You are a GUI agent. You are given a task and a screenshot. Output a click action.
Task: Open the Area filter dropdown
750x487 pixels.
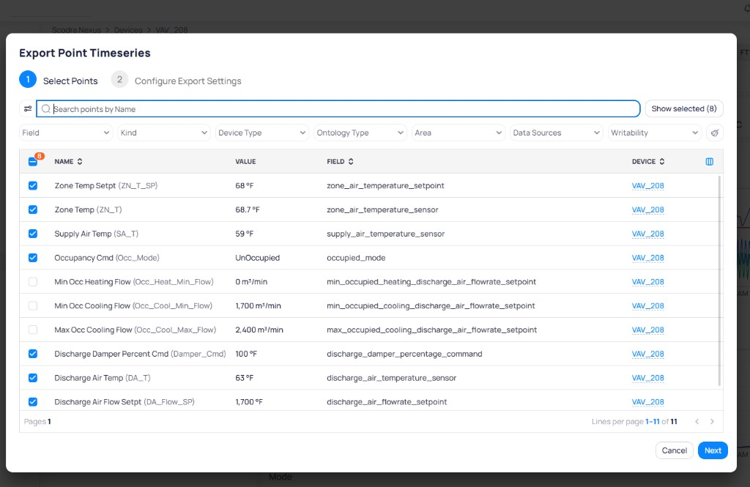[458, 133]
